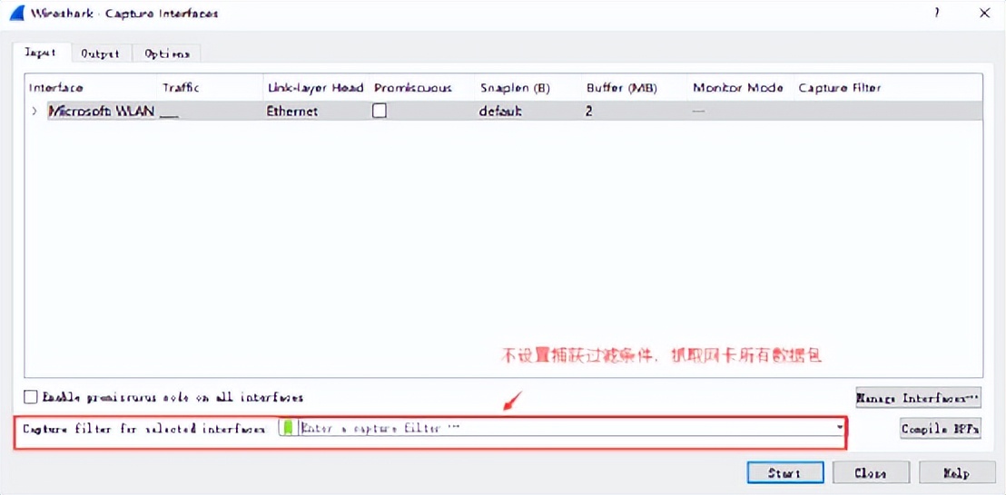Click the question mark help title button
The height and width of the screenshot is (495, 1006).
click(x=937, y=13)
